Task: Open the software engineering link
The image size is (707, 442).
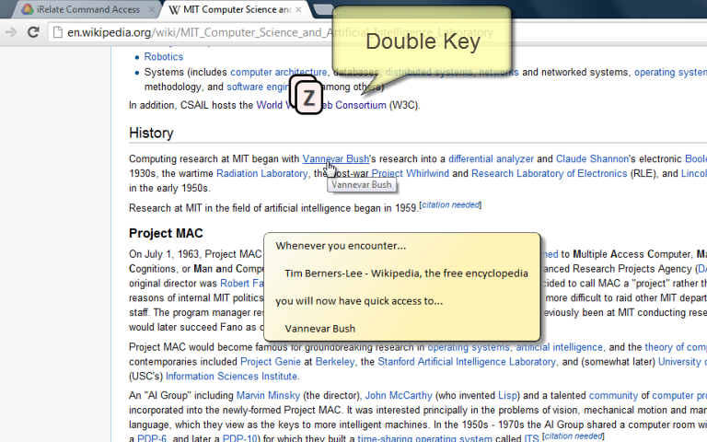Action: (258, 87)
